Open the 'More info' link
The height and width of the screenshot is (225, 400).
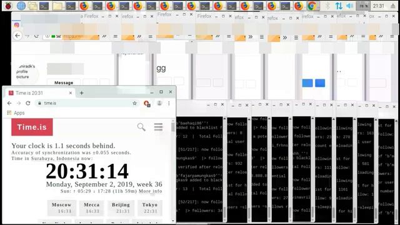pyautogui.click(x=151, y=191)
